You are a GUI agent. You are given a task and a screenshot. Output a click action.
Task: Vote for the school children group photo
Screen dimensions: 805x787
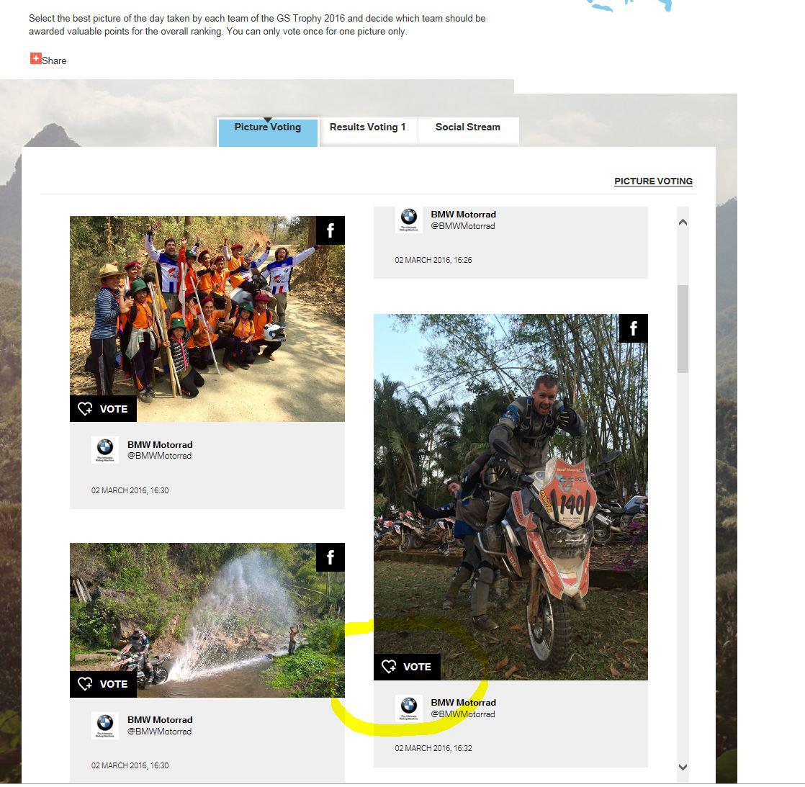(103, 410)
